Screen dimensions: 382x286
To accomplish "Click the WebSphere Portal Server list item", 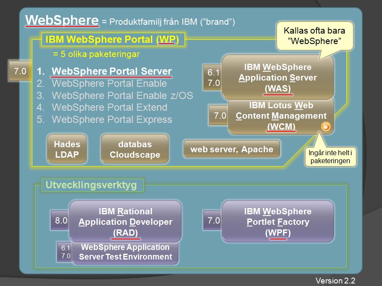I will (x=111, y=71).
